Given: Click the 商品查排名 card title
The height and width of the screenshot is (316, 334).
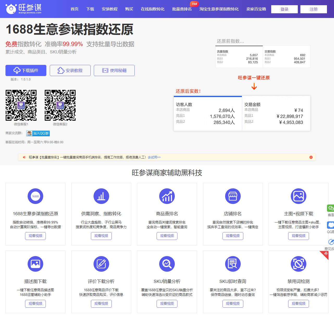Looking at the screenshot, I should click(x=167, y=214).
